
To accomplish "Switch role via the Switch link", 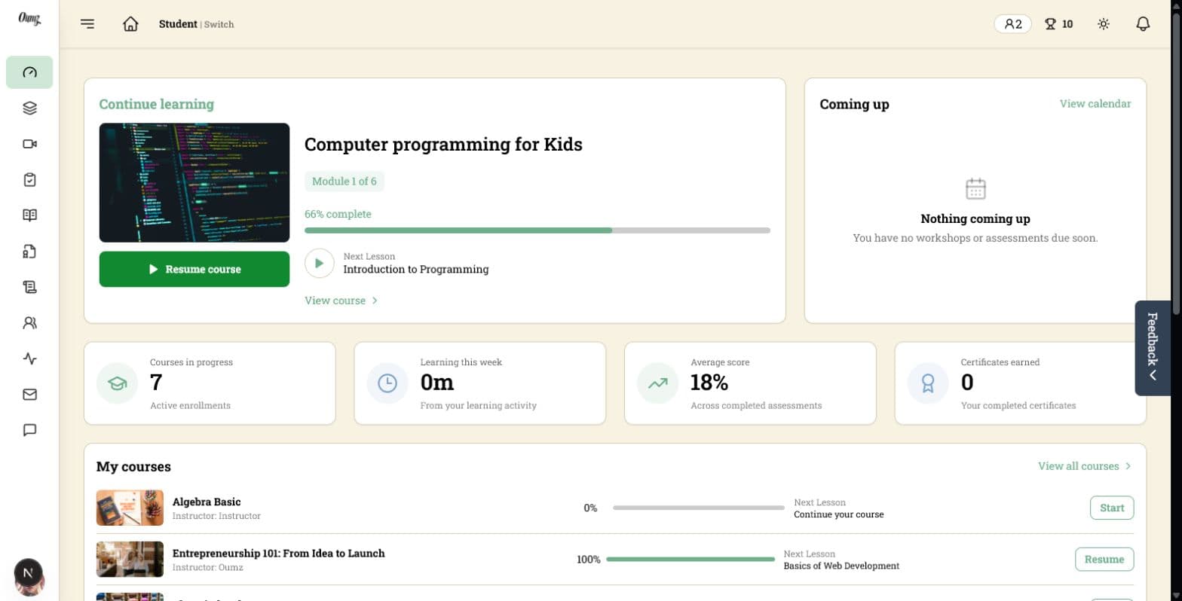I will (219, 24).
